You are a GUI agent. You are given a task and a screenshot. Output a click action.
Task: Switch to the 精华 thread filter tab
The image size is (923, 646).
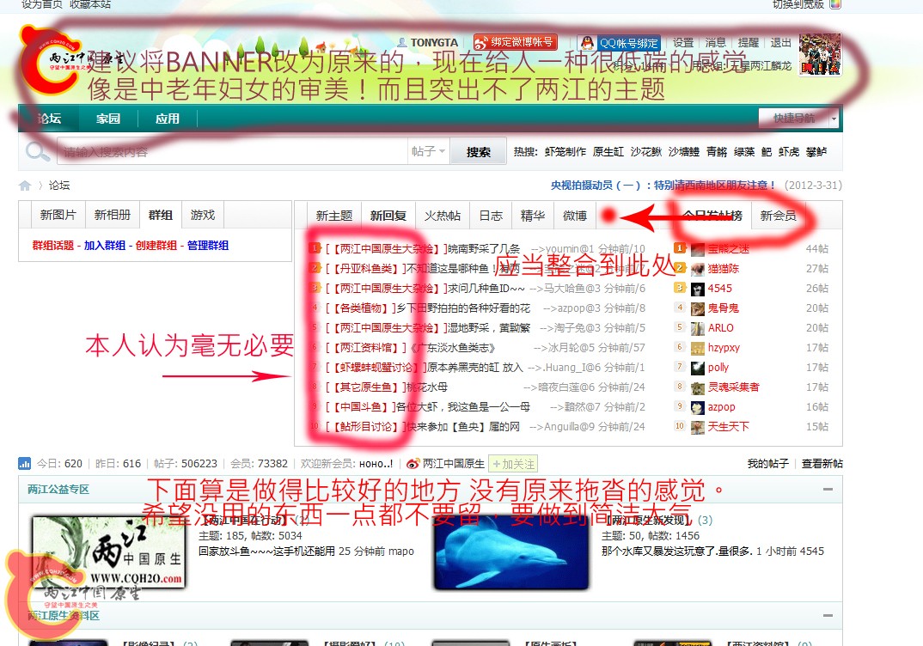(x=532, y=216)
